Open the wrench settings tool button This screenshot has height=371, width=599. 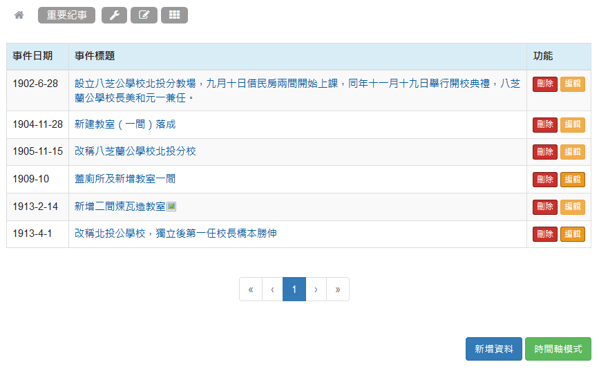pyautogui.click(x=114, y=15)
